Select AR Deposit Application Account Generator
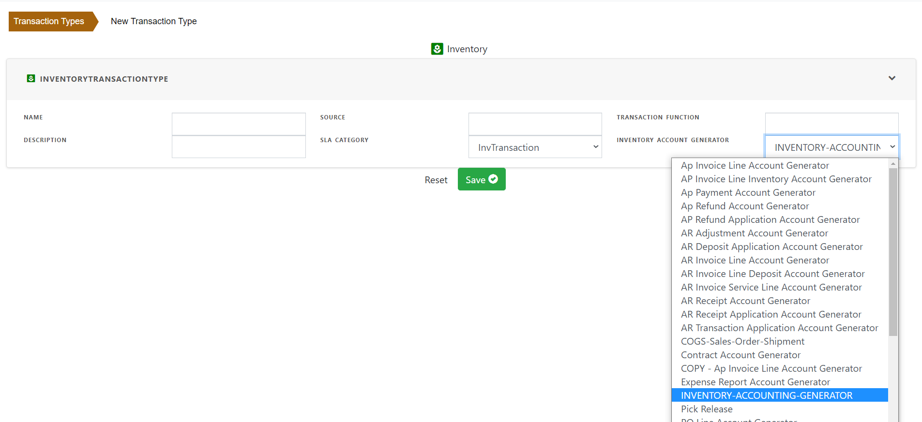This screenshot has width=922, height=422. tap(780, 247)
